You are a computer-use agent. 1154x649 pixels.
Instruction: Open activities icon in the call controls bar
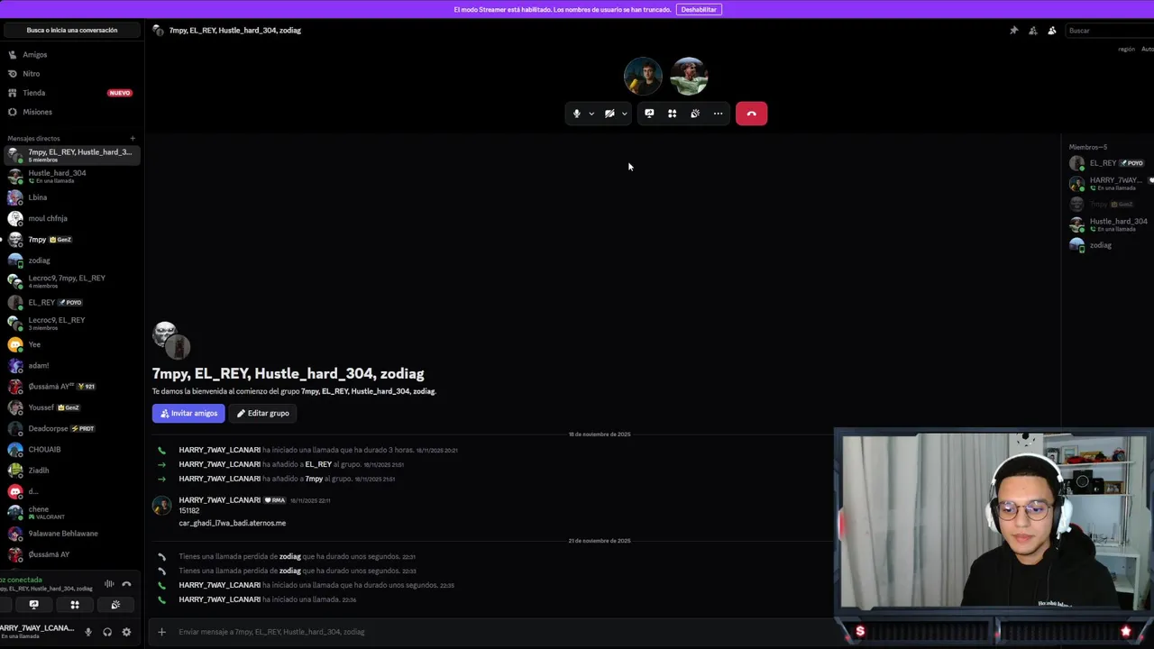(x=672, y=114)
